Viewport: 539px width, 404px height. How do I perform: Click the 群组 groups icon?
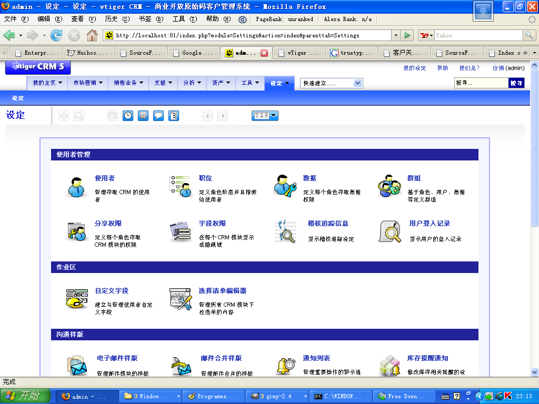tap(389, 186)
